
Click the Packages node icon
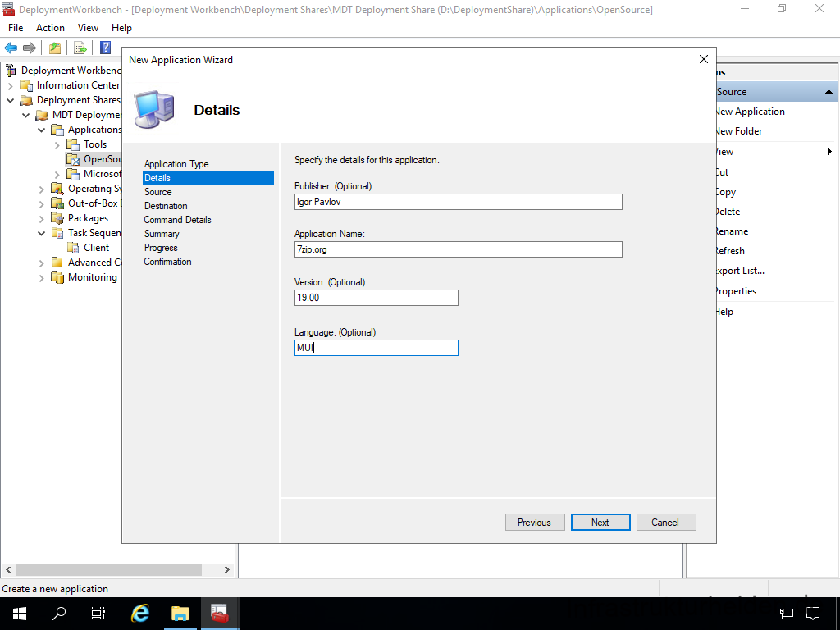click(x=57, y=218)
